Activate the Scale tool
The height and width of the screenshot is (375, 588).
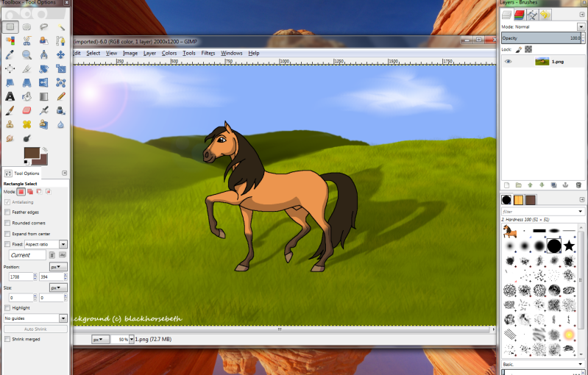(x=61, y=68)
